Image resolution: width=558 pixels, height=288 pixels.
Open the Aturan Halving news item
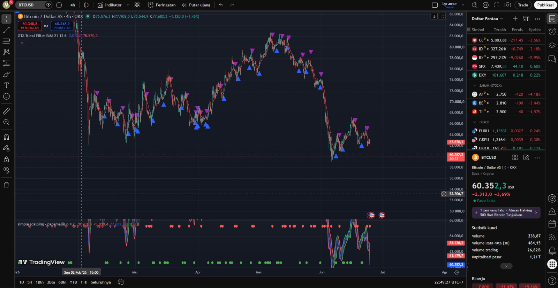pos(506,213)
